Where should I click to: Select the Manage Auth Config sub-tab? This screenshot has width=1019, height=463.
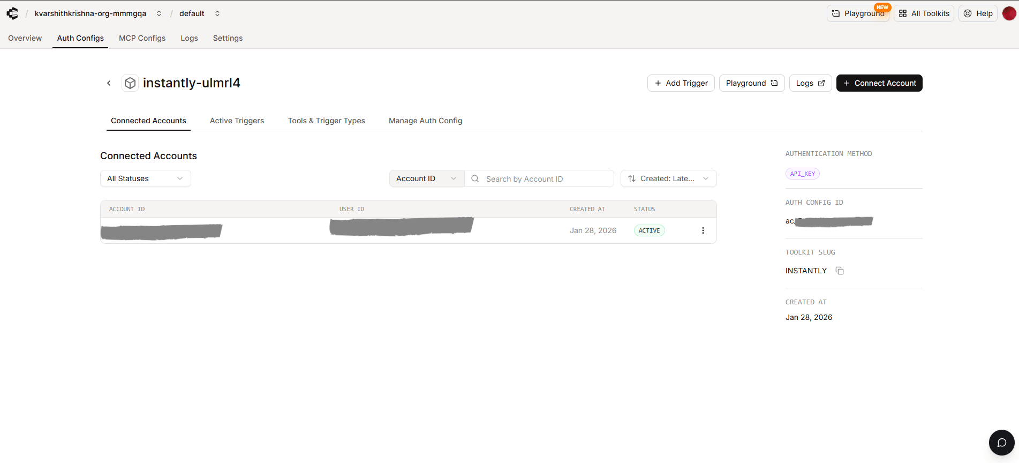tap(425, 121)
